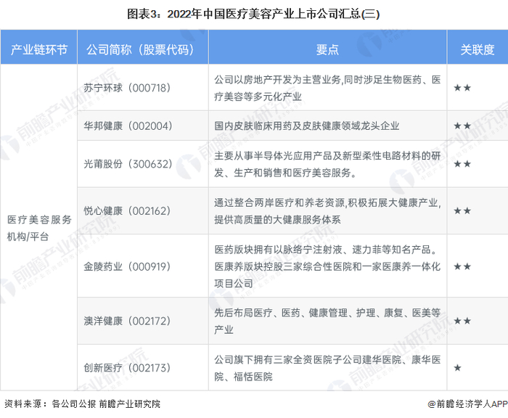Click the 金陵药业 description about 脉络宁注射液
This screenshot has width=508, height=418.
pyautogui.click(x=327, y=266)
